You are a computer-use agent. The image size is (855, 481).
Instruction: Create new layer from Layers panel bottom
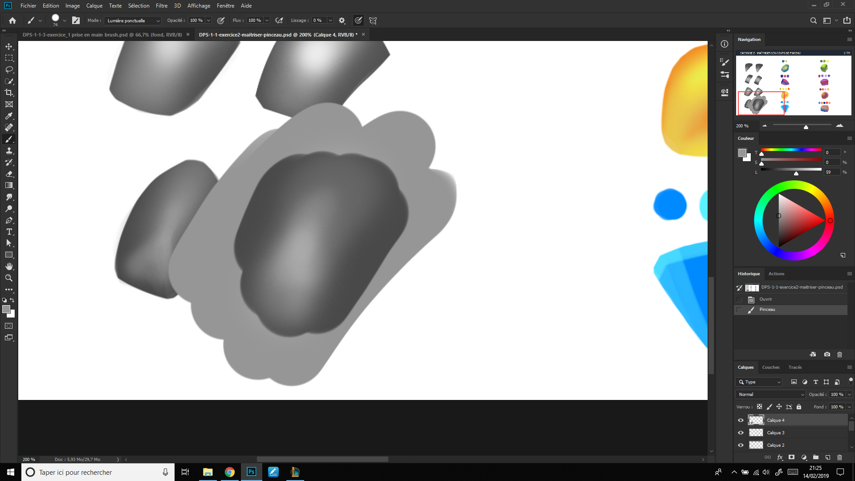pyautogui.click(x=827, y=457)
